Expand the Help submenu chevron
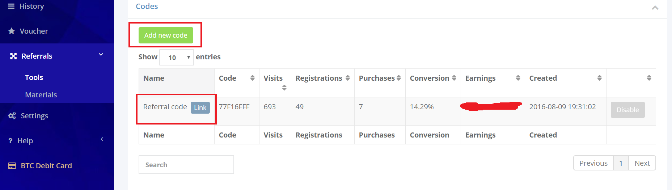This screenshot has width=672, height=190. point(102,139)
